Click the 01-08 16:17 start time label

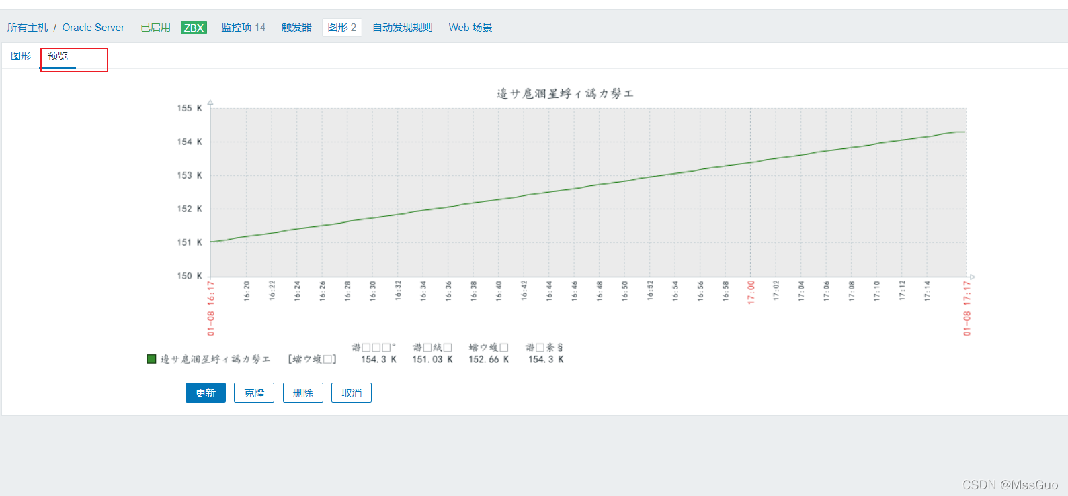(x=211, y=308)
